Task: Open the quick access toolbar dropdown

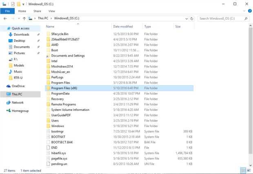Action: [23, 4]
